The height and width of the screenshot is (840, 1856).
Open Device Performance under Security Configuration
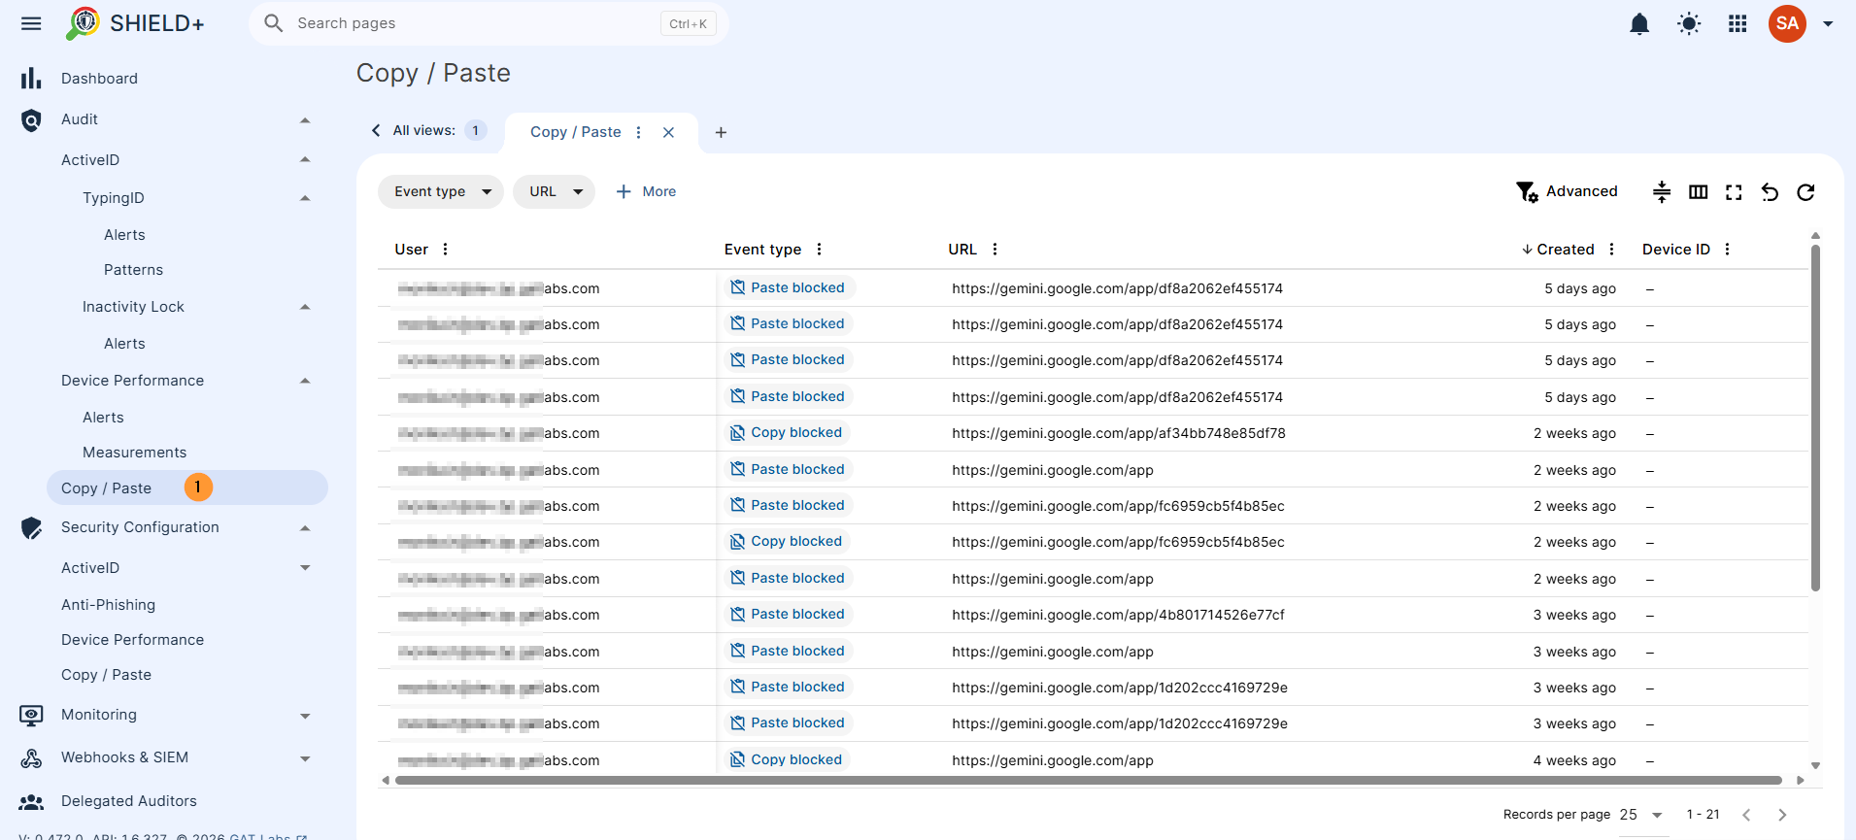click(132, 640)
